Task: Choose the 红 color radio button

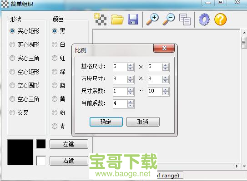Action: [55, 58]
